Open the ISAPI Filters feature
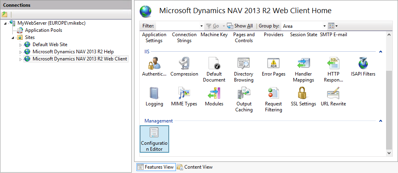This screenshot has height=173, width=398. [x=363, y=64]
